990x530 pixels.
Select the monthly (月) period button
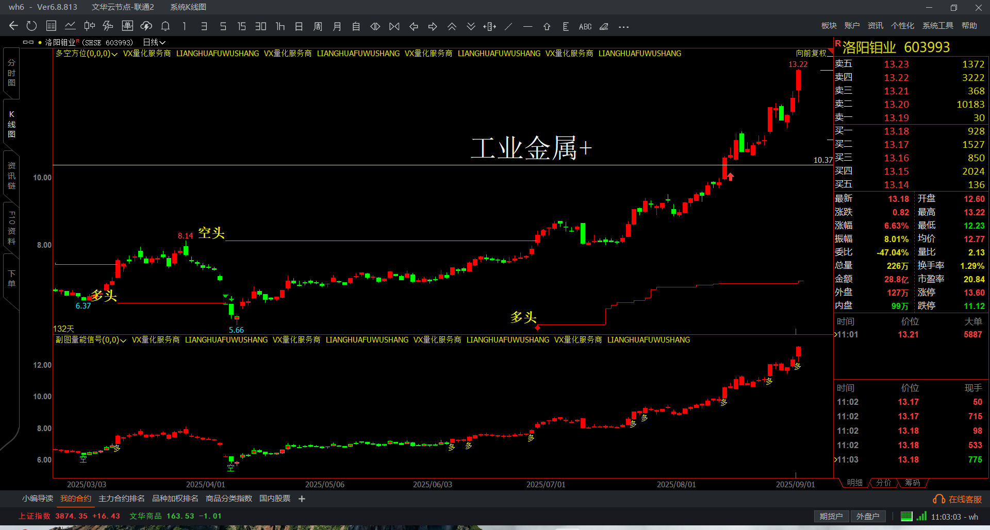(337, 26)
